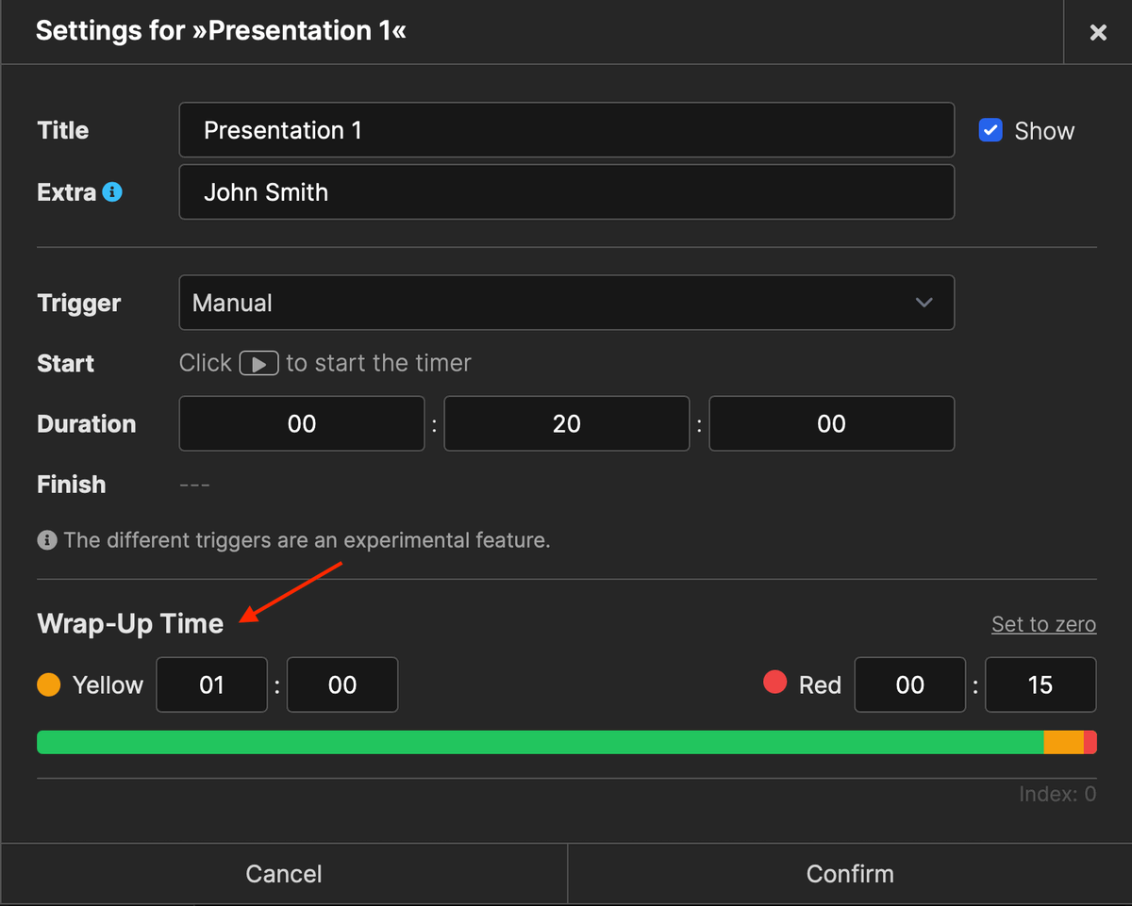Select the Title input containing Presentation 1
The image size is (1132, 906).
566,130
